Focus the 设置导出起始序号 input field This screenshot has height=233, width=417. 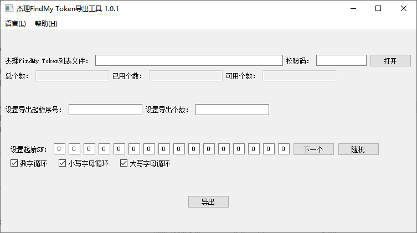[105, 110]
